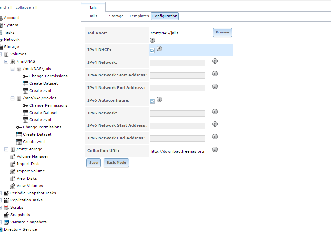Click the Import Disk icon

pos(13,164)
